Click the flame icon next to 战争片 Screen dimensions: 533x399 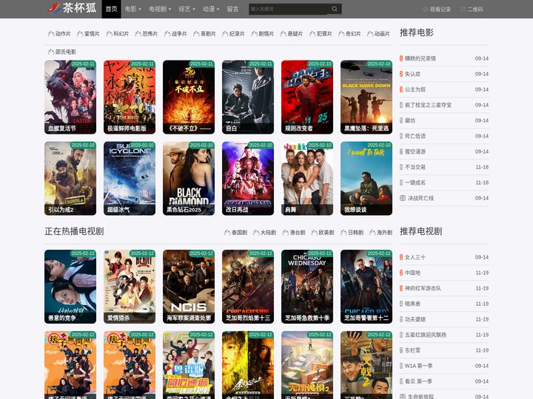[x=167, y=33]
